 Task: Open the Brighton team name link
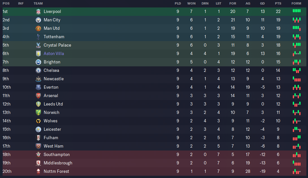pyautogui.click(x=52, y=62)
